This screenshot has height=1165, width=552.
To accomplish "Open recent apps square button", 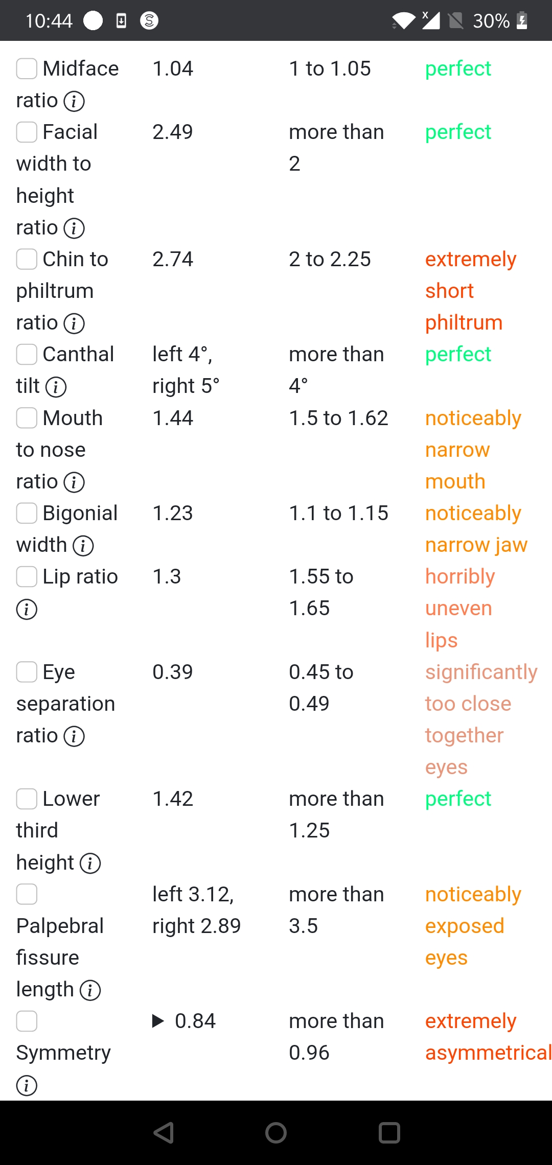I will pyautogui.click(x=389, y=1133).
